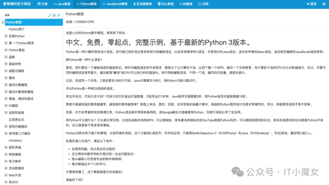Click the 登录 login link
Image resolution: width=329 pixels, height=185 pixels.
click(x=313, y=4)
